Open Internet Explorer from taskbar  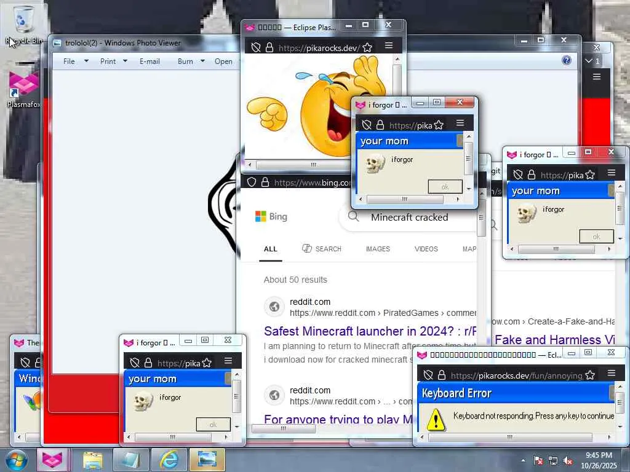coord(169,460)
